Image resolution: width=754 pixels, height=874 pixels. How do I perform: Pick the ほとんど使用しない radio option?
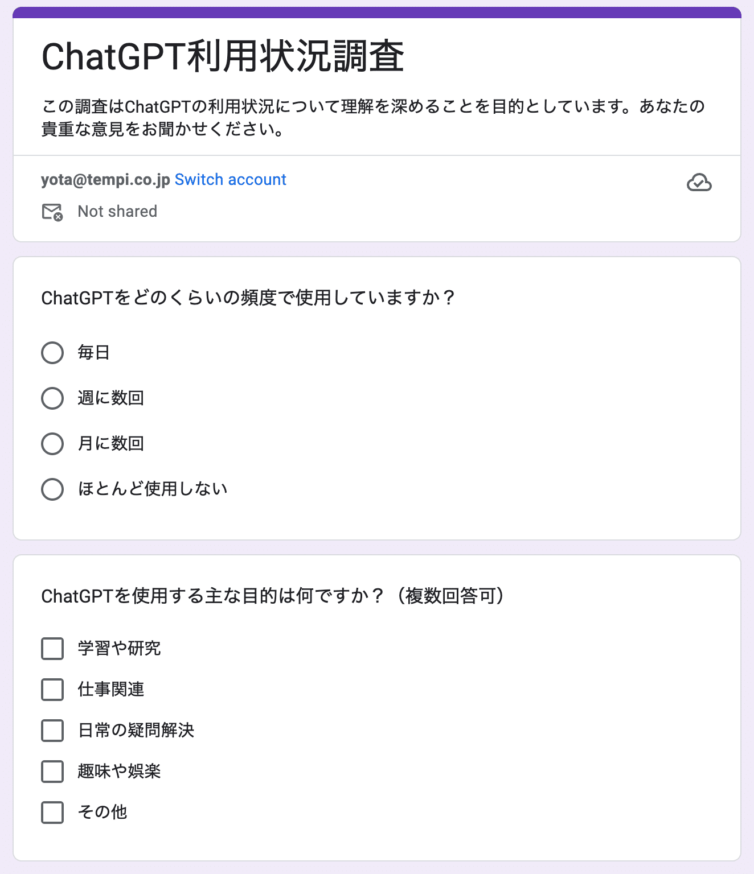[x=52, y=489]
